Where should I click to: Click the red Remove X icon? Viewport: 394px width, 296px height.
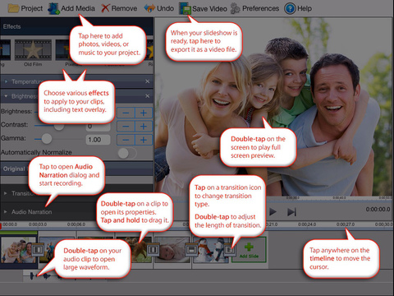pos(105,8)
